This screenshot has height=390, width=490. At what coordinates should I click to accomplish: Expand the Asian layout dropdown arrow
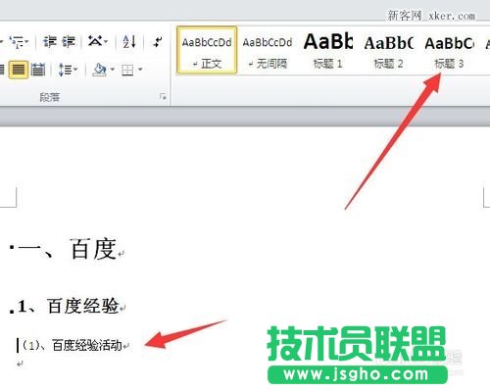[x=106, y=41]
